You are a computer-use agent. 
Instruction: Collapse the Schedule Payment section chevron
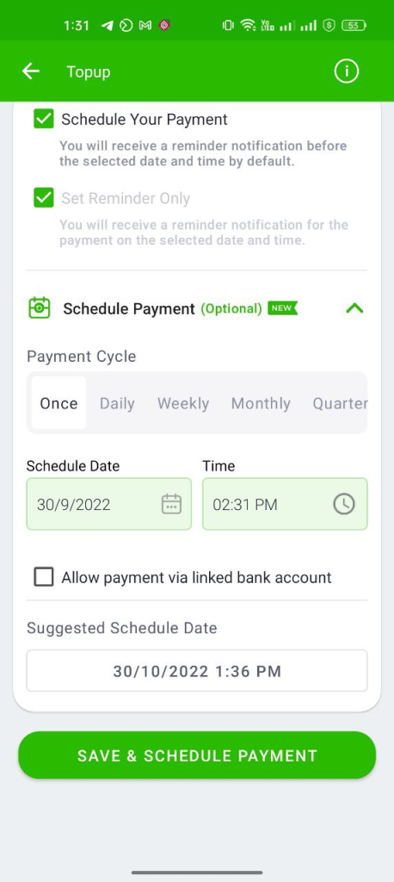[x=354, y=308]
